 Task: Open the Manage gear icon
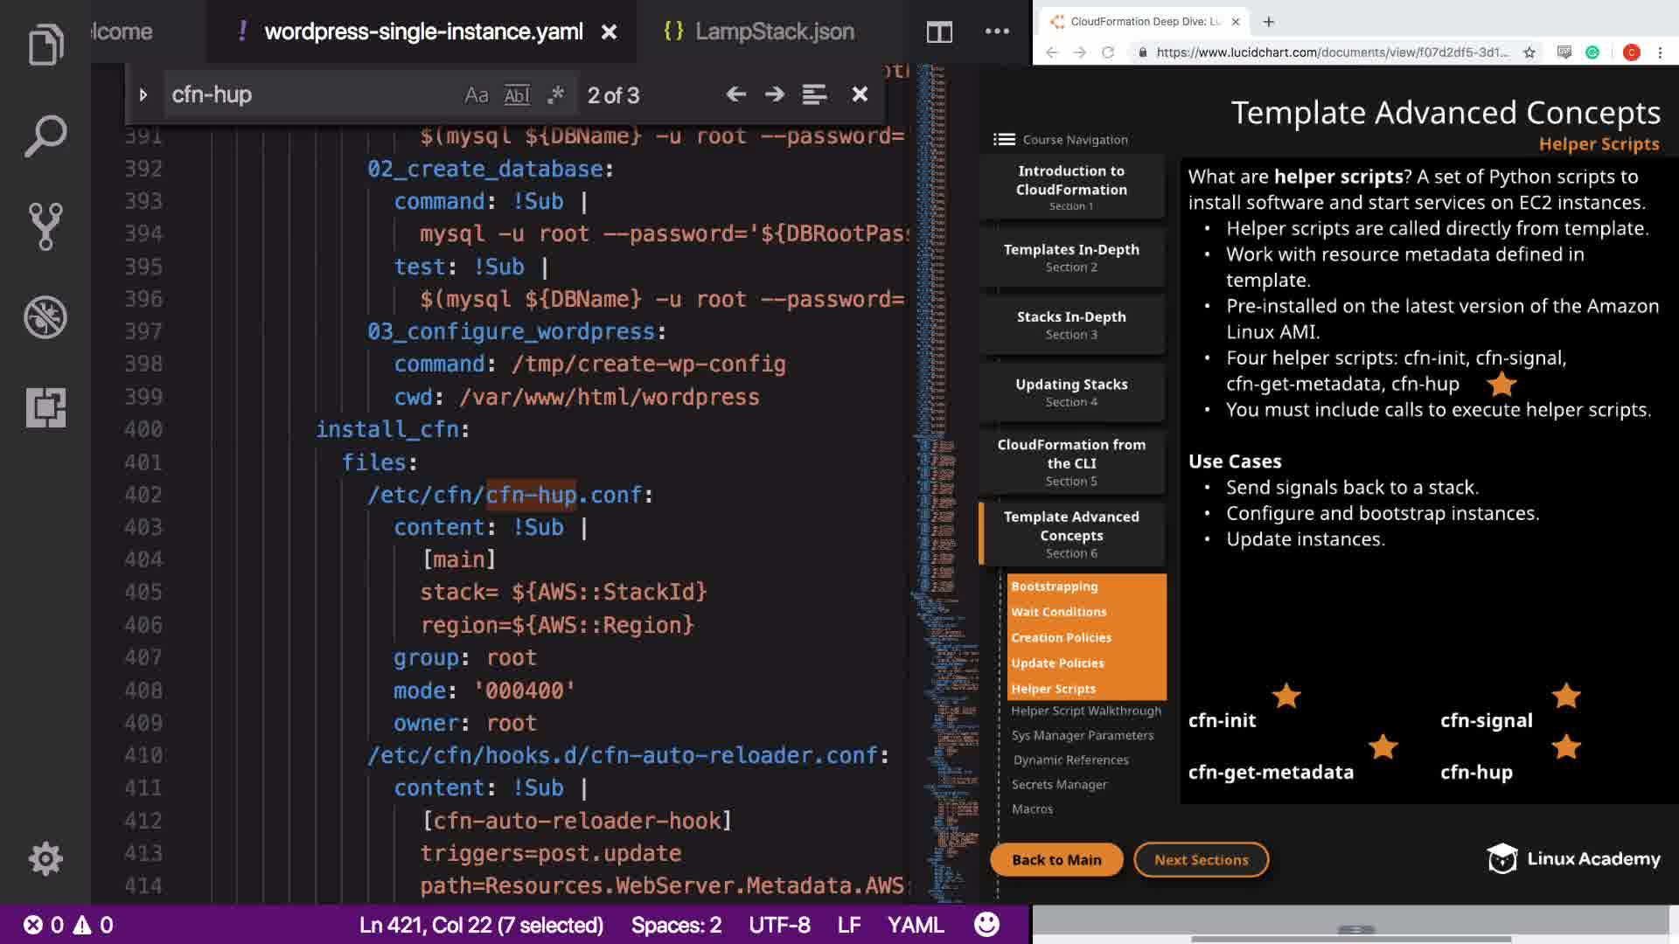click(x=45, y=858)
